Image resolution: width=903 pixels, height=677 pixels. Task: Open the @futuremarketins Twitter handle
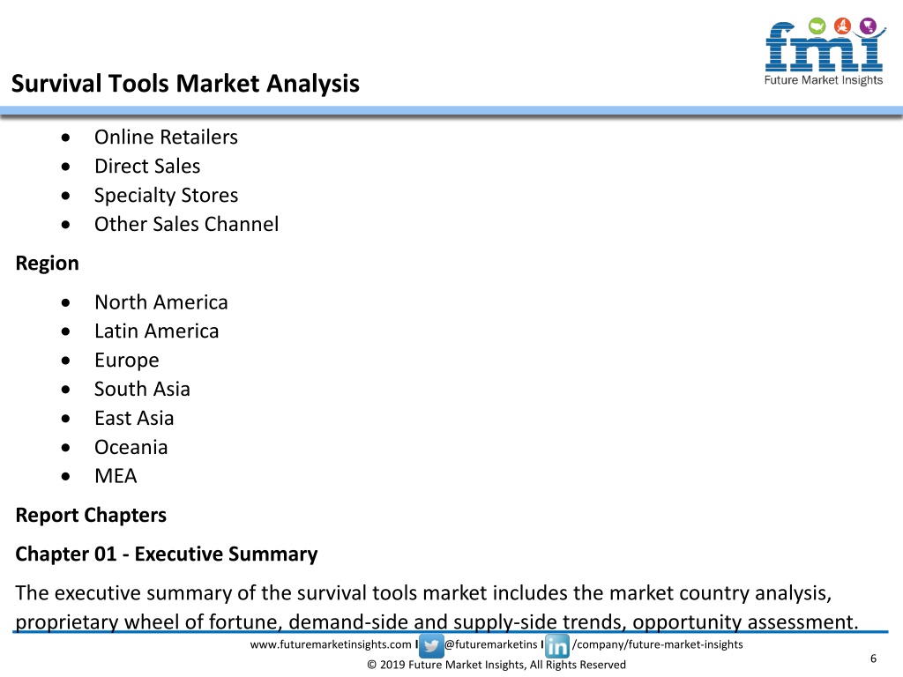click(x=490, y=644)
